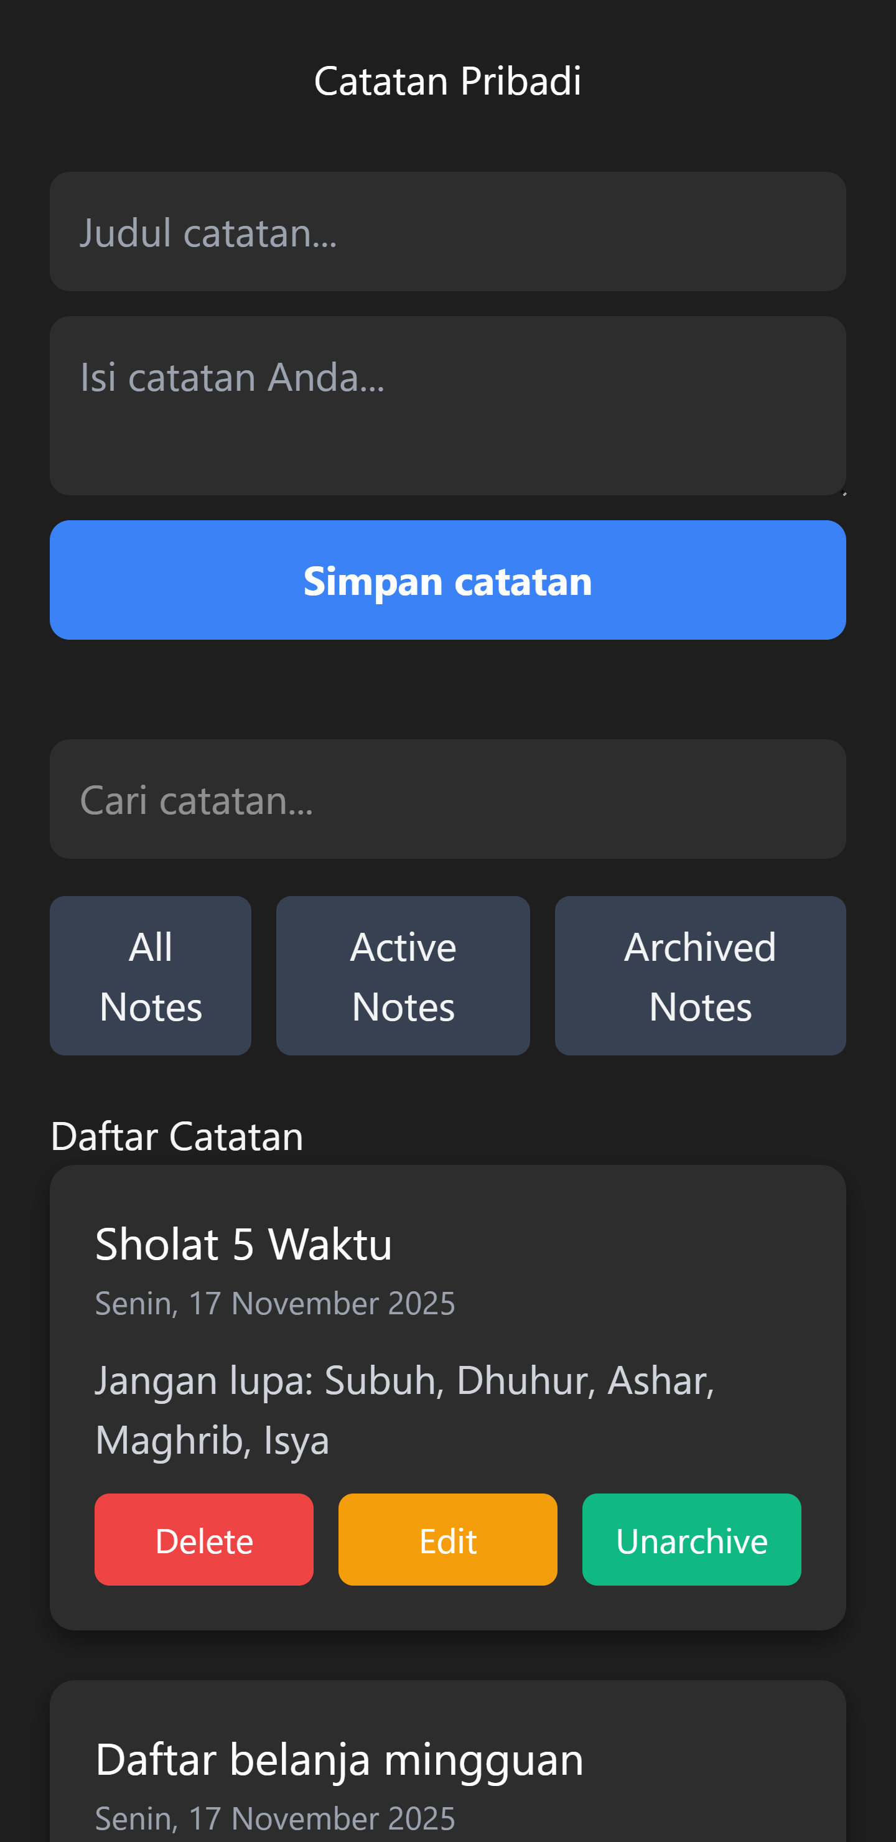The image size is (896, 1842).
Task: Click the Catatan Pribadi app title
Action: 447,80
